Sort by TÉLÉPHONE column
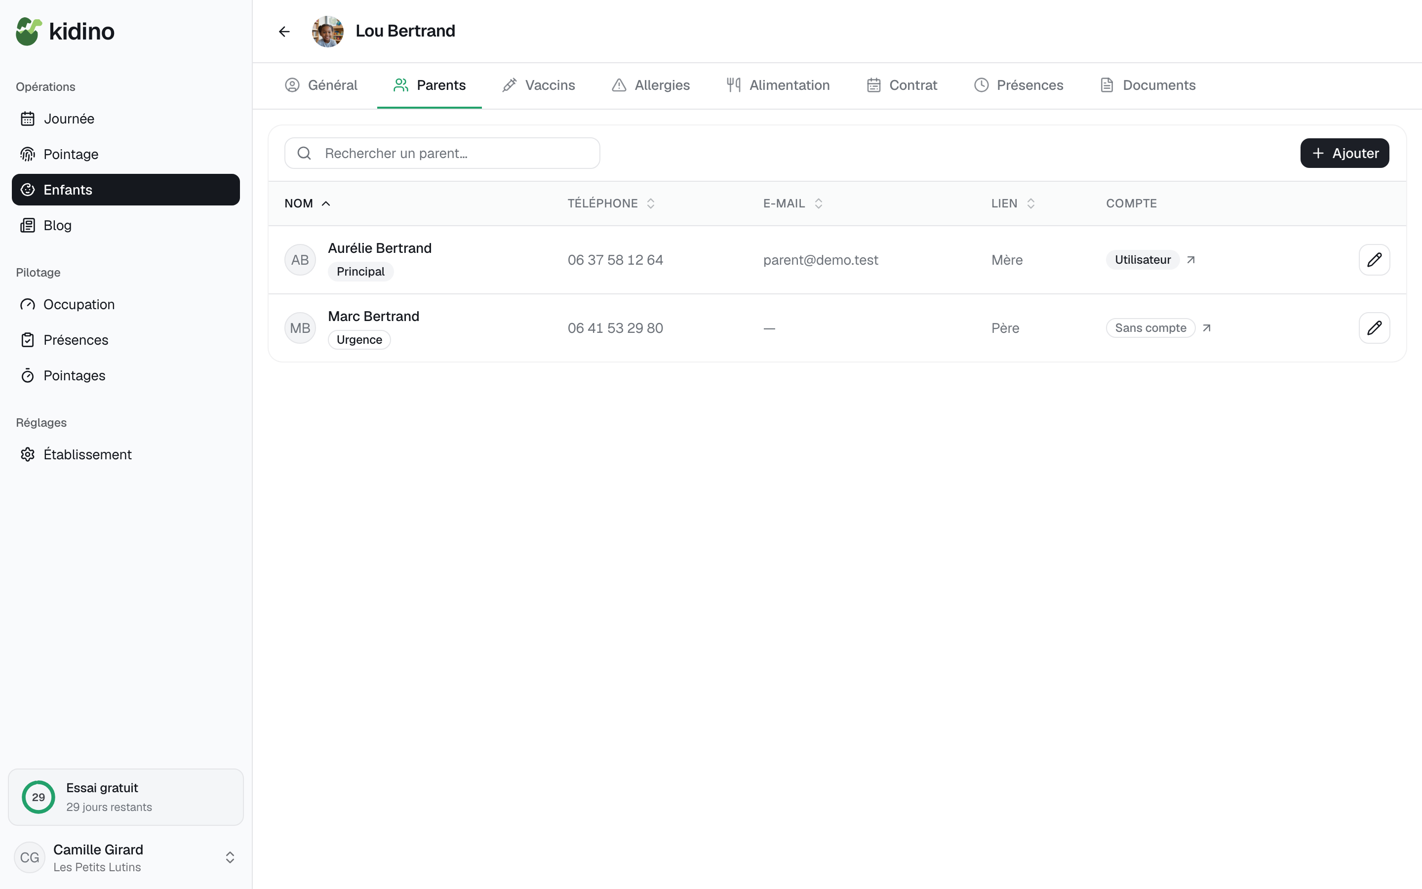 (x=611, y=203)
